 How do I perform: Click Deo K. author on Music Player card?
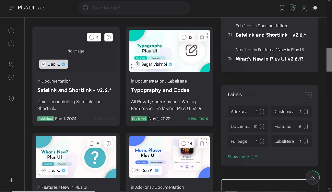coord(147,170)
